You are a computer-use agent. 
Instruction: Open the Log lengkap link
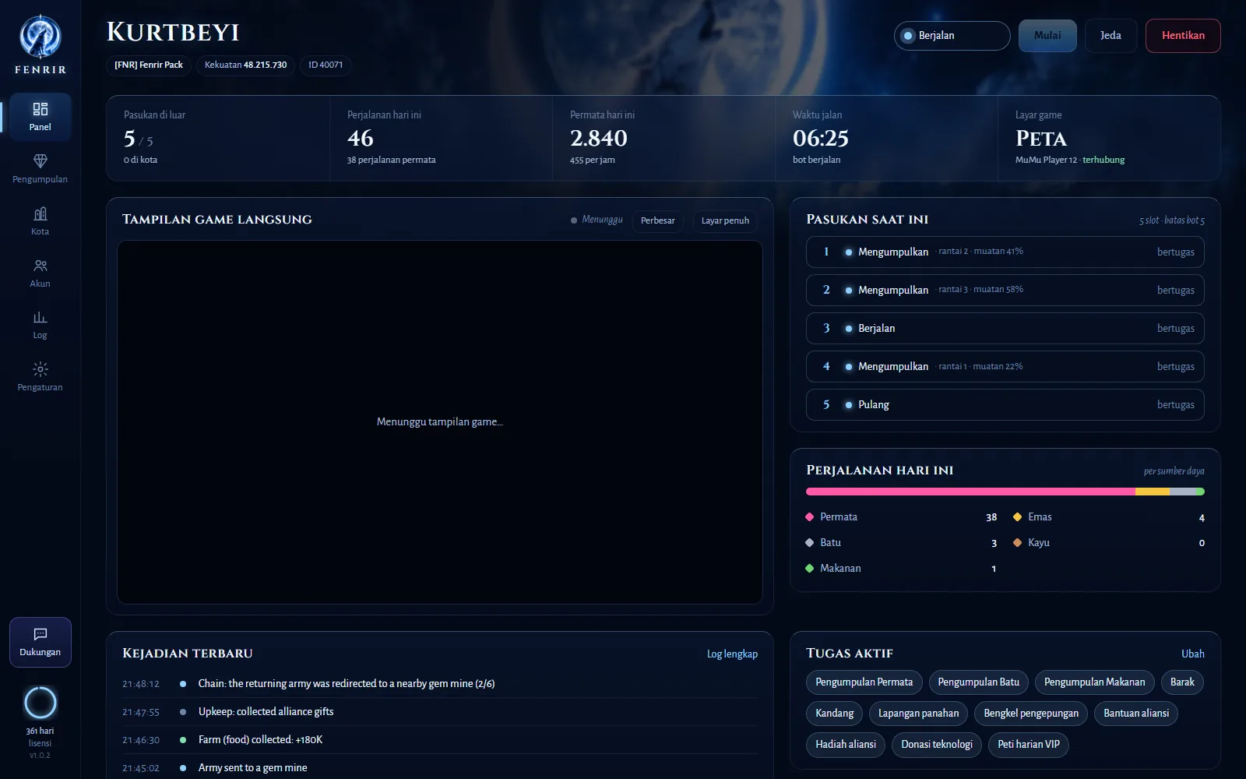[x=732, y=654]
